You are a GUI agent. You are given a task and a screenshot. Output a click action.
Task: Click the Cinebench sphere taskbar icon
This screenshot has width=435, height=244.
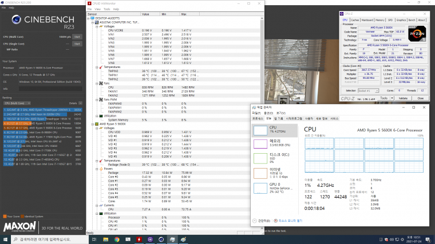coord(161,239)
